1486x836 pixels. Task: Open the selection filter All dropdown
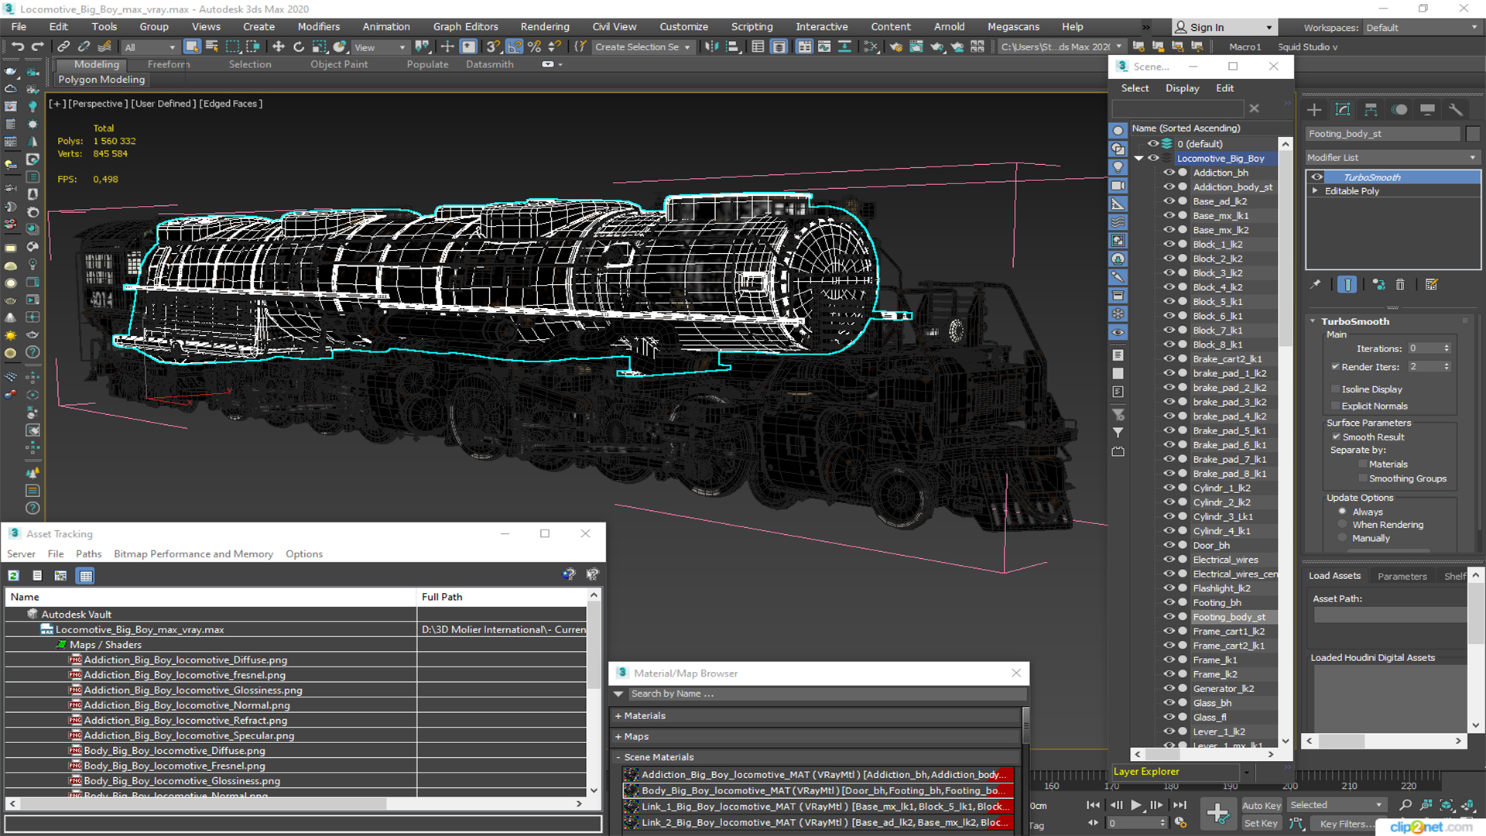pos(150,47)
